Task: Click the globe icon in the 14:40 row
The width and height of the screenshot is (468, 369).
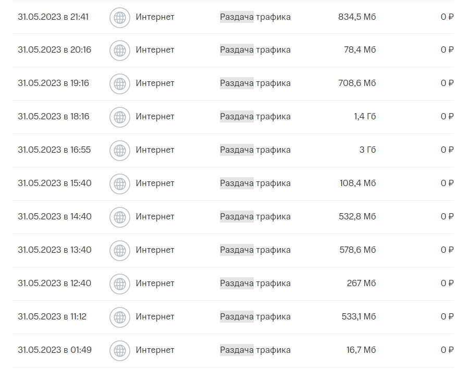Action: tap(120, 217)
